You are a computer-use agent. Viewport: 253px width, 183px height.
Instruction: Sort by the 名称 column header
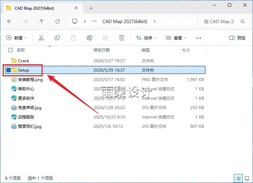[x=21, y=50]
